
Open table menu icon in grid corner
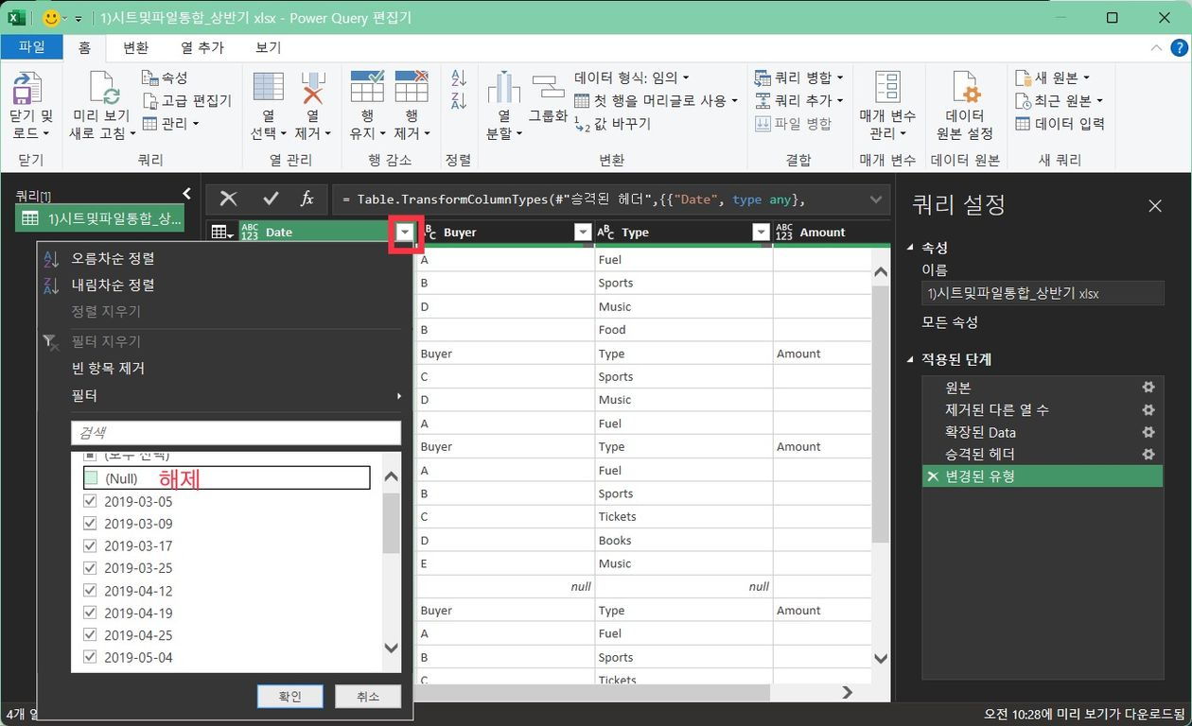tap(221, 233)
